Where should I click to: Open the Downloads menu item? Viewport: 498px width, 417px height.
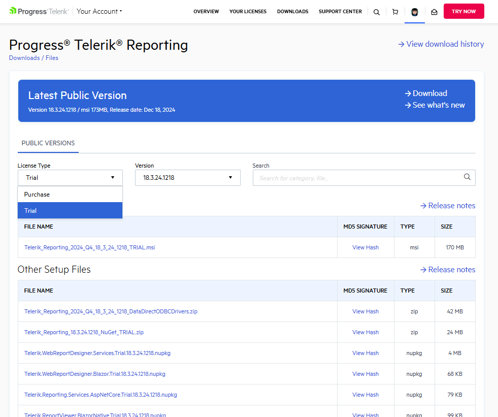coord(292,12)
